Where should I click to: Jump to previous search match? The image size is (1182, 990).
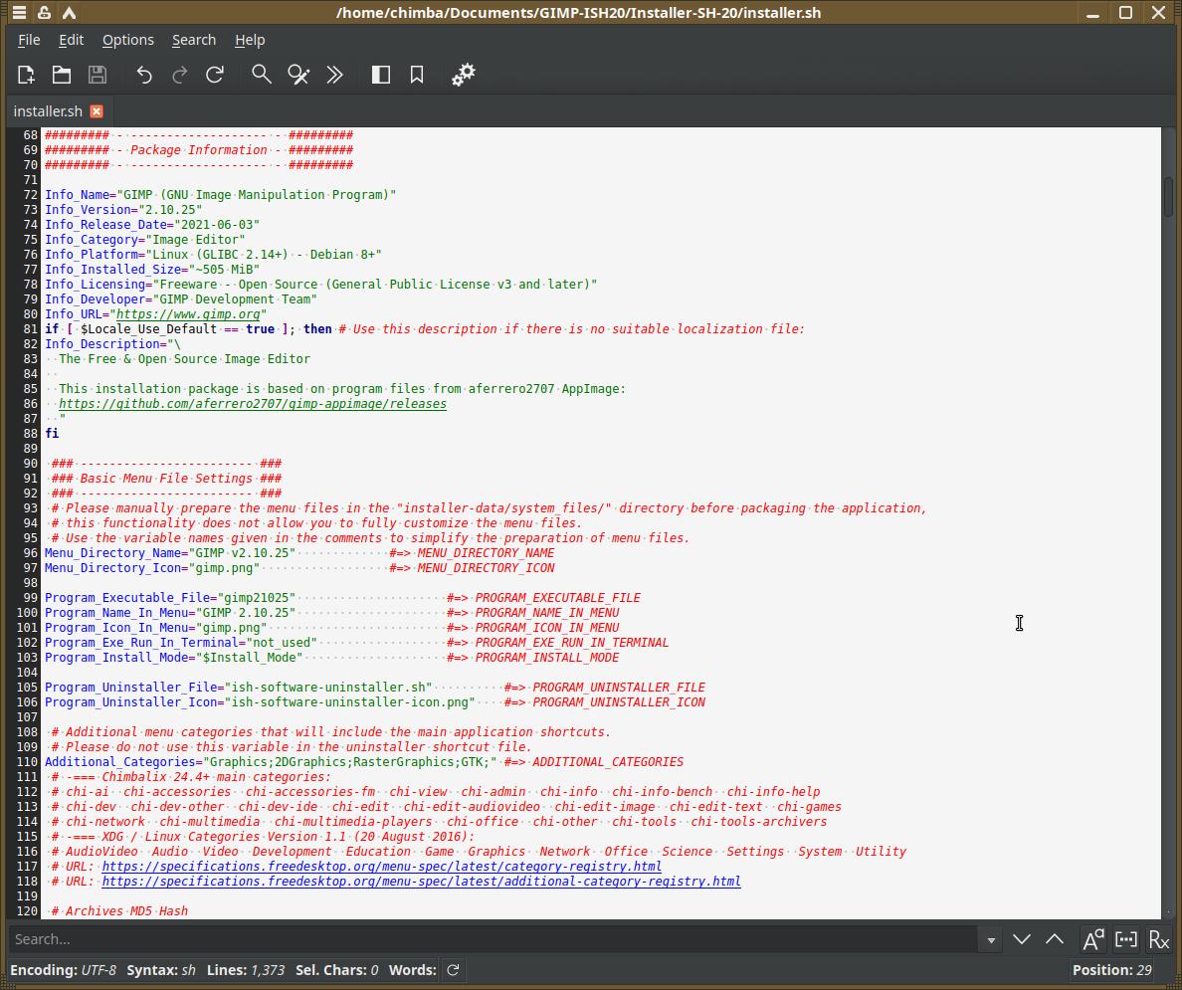[1055, 939]
